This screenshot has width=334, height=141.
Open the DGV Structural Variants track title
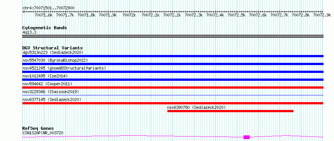pos(53,48)
